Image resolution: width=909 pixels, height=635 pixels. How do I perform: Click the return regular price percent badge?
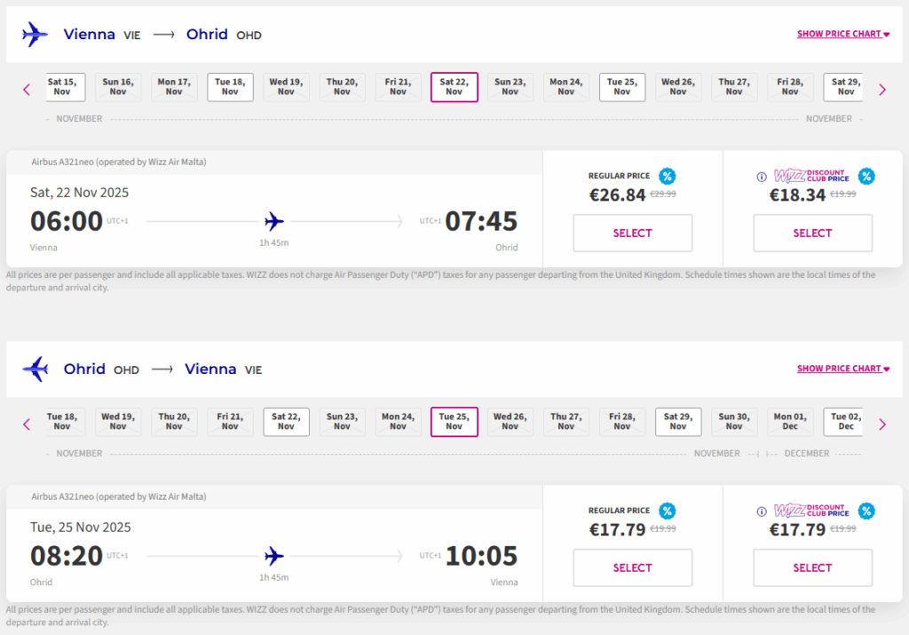(667, 511)
